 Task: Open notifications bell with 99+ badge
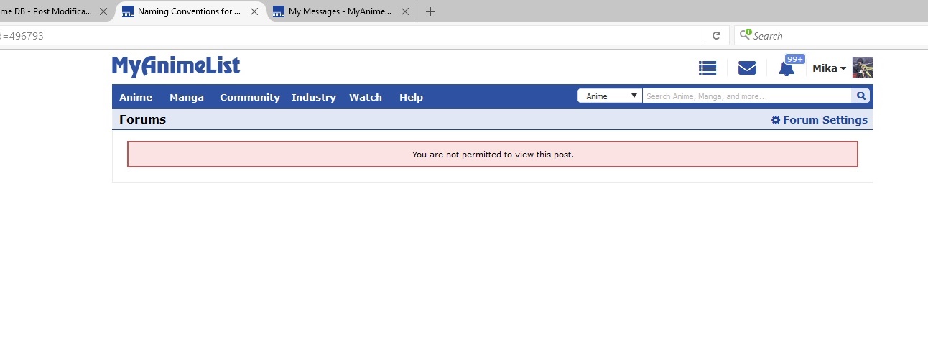pos(787,68)
